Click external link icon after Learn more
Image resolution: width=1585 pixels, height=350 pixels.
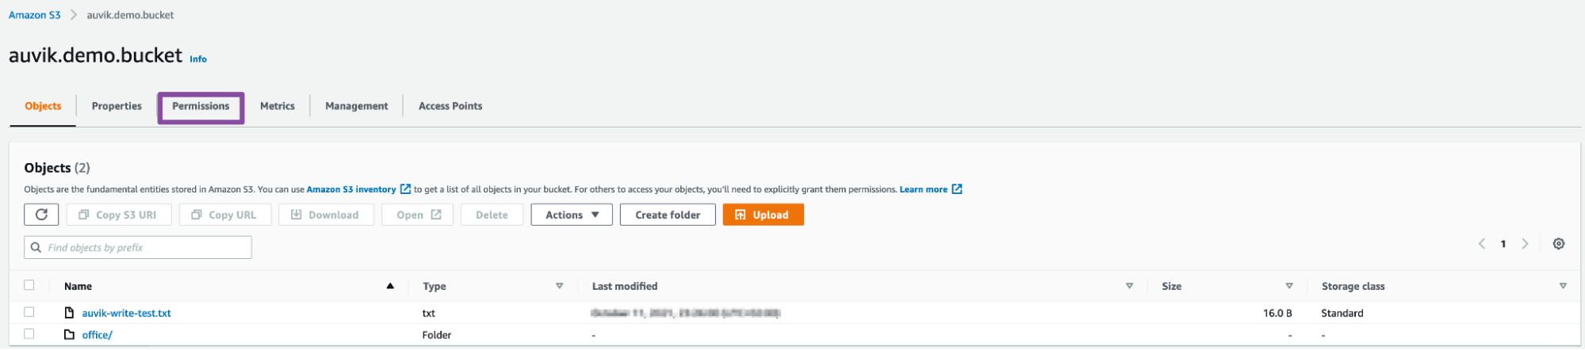pyautogui.click(x=957, y=189)
